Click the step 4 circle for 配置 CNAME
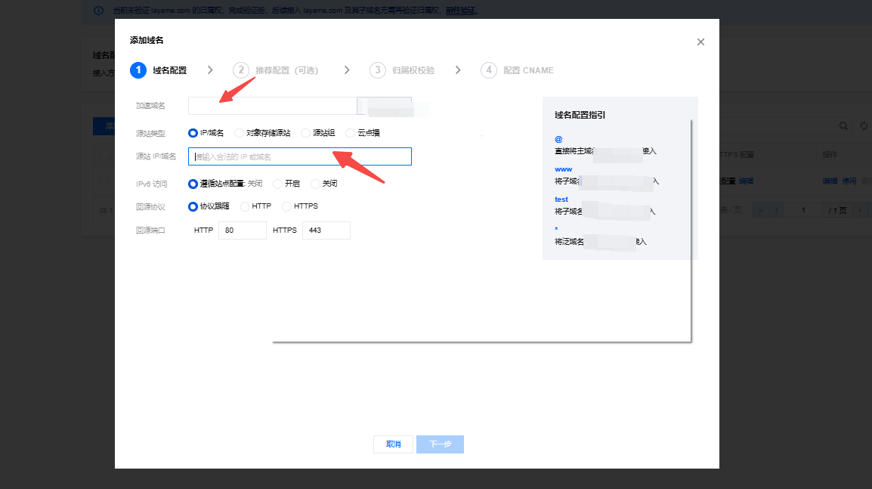Image resolution: width=872 pixels, height=489 pixels. (489, 70)
